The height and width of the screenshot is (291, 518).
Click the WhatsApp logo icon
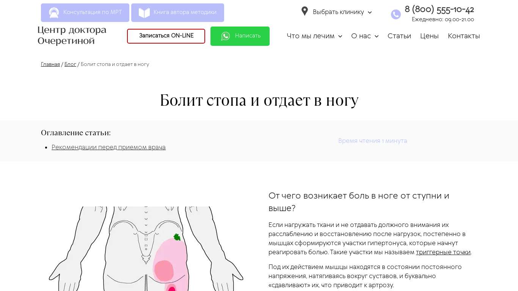pyautogui.click(x=226, y=36)
